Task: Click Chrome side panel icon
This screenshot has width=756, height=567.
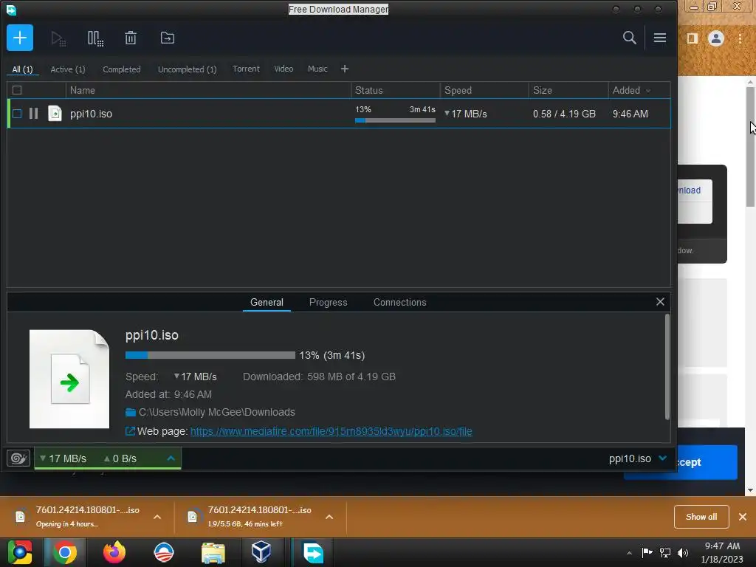Action: pos(693,38)
